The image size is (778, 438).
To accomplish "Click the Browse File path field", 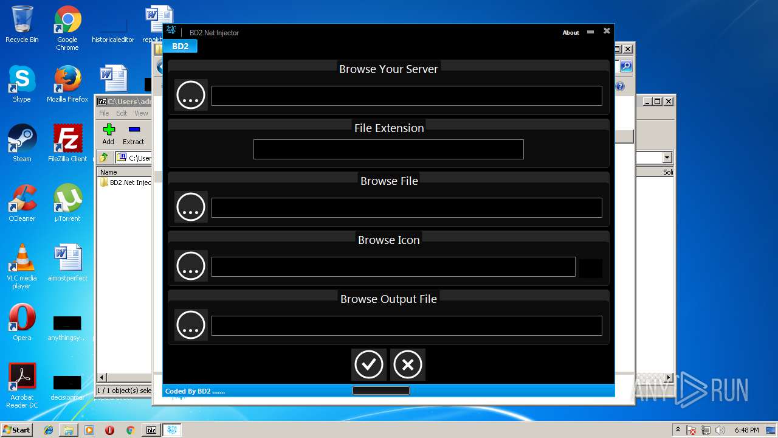I will point(407,208).
